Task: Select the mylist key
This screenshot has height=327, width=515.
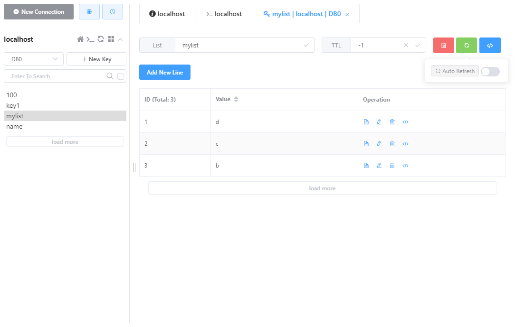Action: (65, 116)
